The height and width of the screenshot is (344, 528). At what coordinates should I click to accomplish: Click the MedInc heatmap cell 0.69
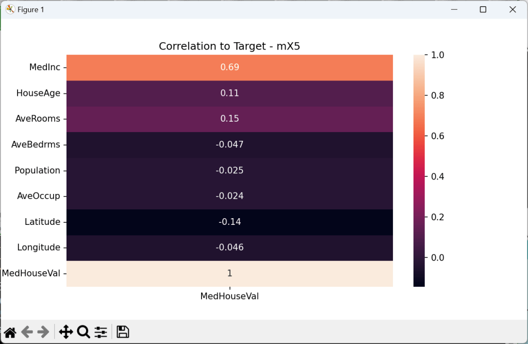point(229,68)
